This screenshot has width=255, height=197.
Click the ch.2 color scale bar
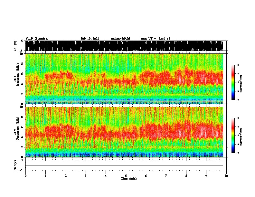click(233, 136)
